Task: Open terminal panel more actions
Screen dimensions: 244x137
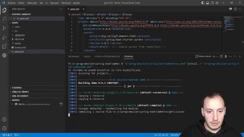Action: click(x=230, y=56)
